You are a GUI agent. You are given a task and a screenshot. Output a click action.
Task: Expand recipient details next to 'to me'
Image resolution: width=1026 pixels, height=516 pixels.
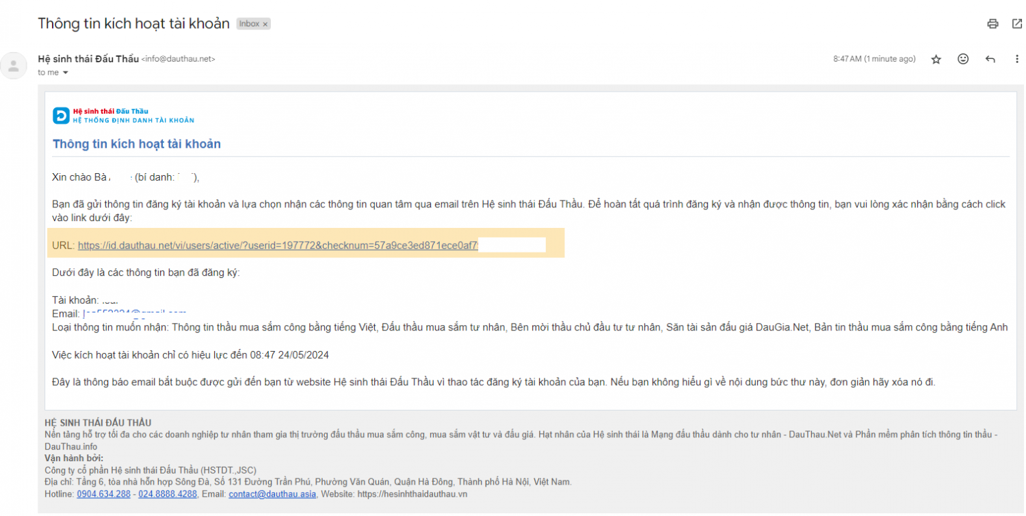click(66, 73)
